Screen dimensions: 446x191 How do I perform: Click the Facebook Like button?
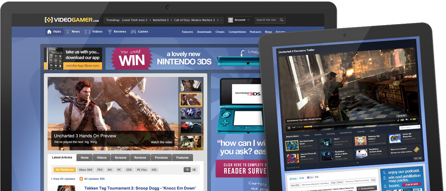click(309, 177)
